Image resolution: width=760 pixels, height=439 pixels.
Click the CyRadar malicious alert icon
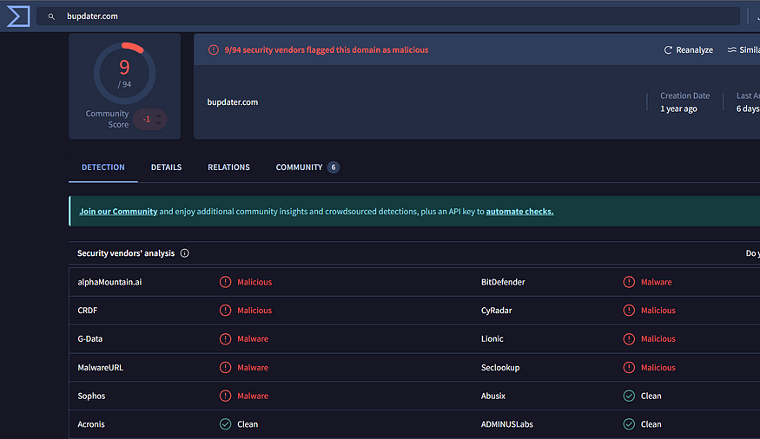(629, 311)
